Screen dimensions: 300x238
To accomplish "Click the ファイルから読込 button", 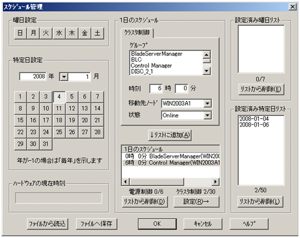I will [x=47, y=224].
